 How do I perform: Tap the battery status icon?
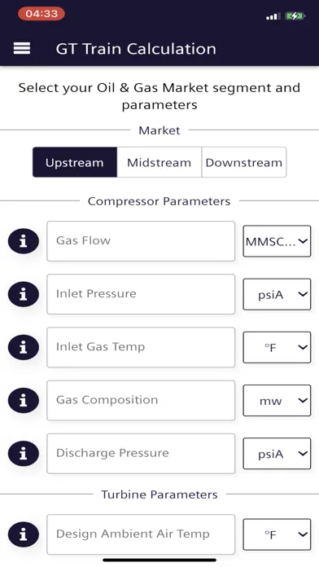[x=295, y=16]
